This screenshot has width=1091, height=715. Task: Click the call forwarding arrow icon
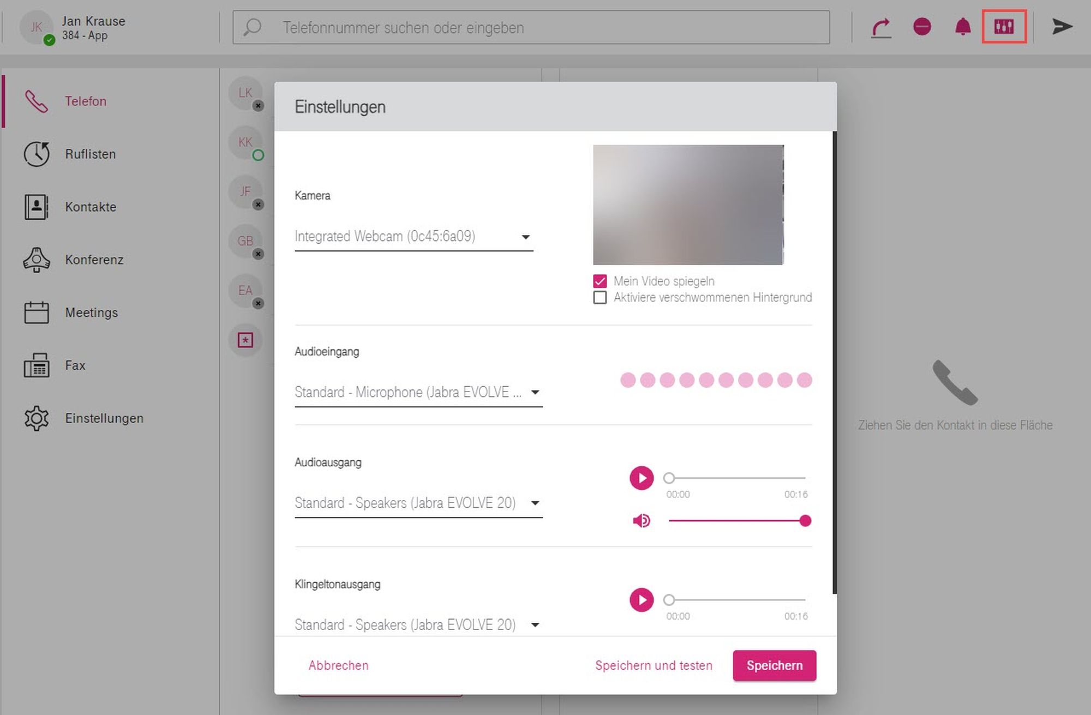[x=881, y=27]
